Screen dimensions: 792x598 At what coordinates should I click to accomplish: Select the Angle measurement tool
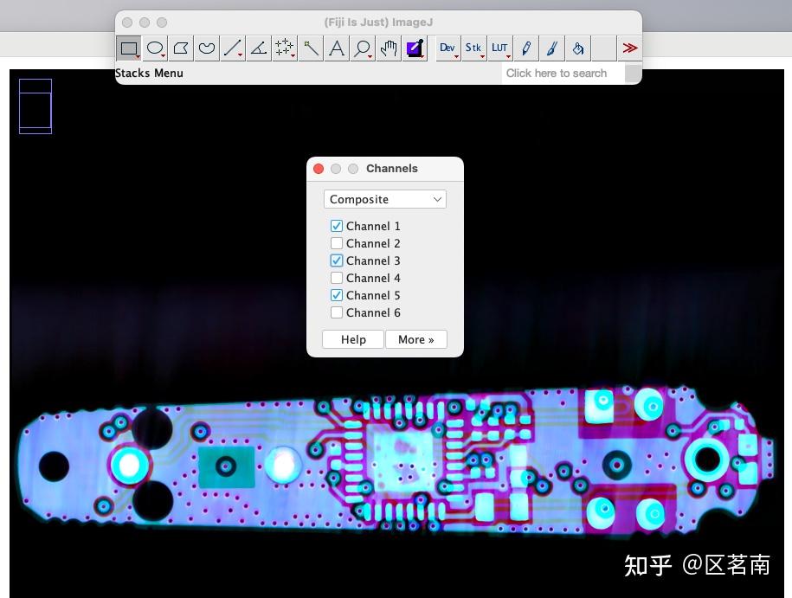click(x=258, y=48)
